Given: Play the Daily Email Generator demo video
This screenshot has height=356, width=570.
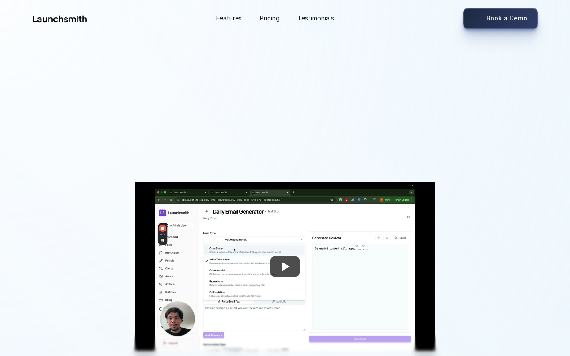Looking at the screenshot, I should click(x=285, y=267).
